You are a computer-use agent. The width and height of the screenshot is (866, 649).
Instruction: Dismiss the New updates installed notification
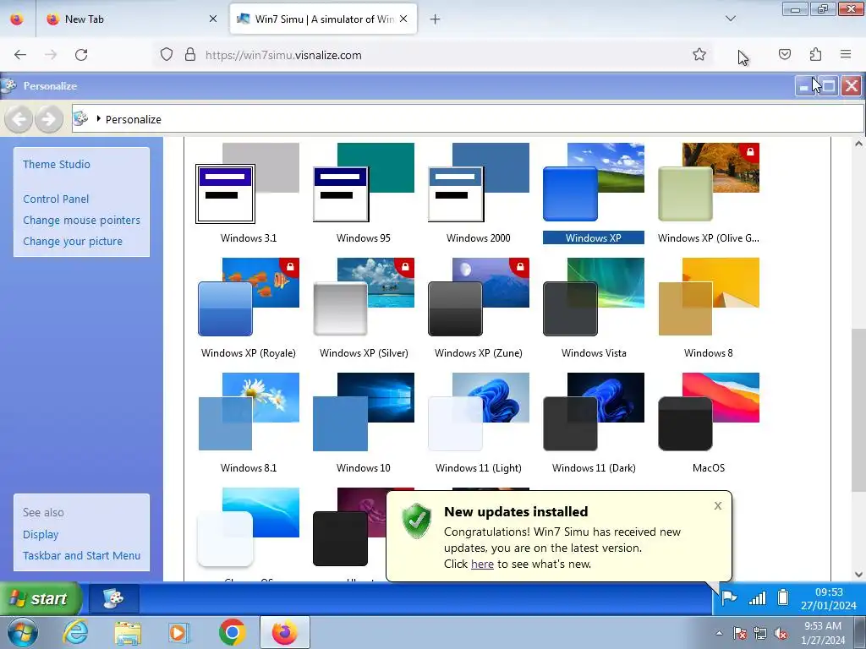[x=717, y=506]
